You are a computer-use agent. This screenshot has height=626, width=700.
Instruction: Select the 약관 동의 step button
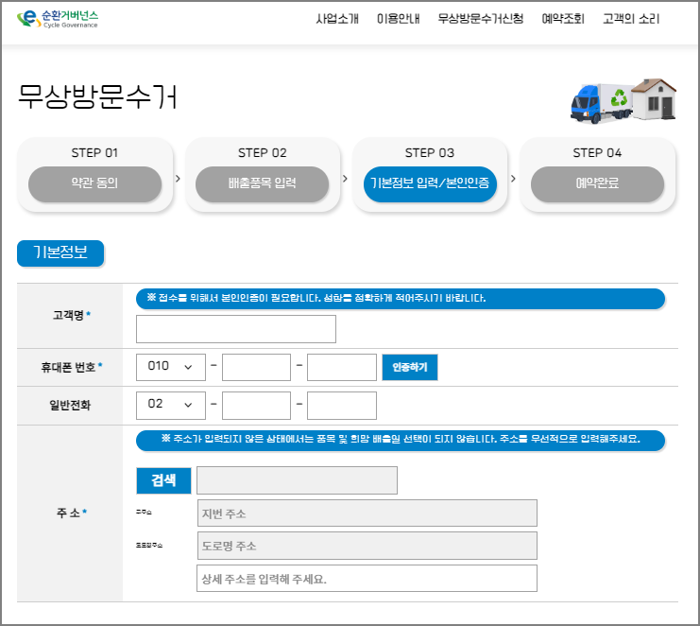[94, 183]
